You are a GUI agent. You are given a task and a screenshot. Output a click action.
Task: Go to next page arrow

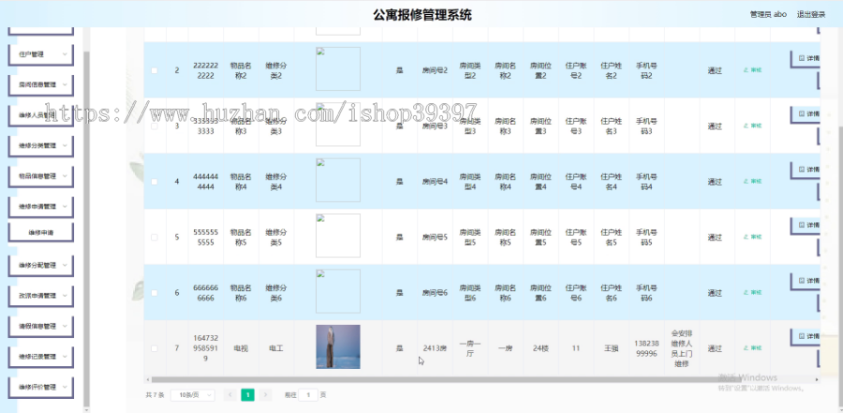coord(265,395)
